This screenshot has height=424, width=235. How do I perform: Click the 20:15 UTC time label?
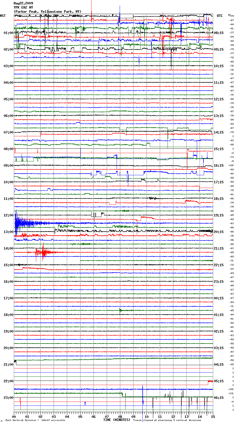coord(219,232)
